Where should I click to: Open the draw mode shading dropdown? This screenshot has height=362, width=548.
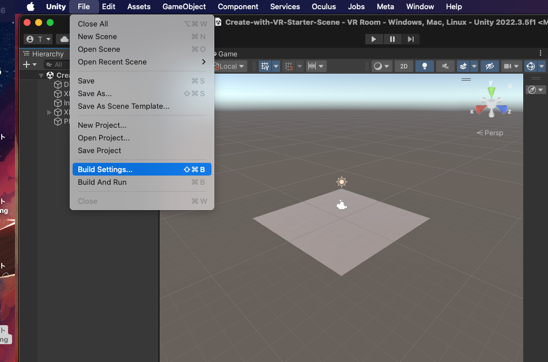pos(381,66)
